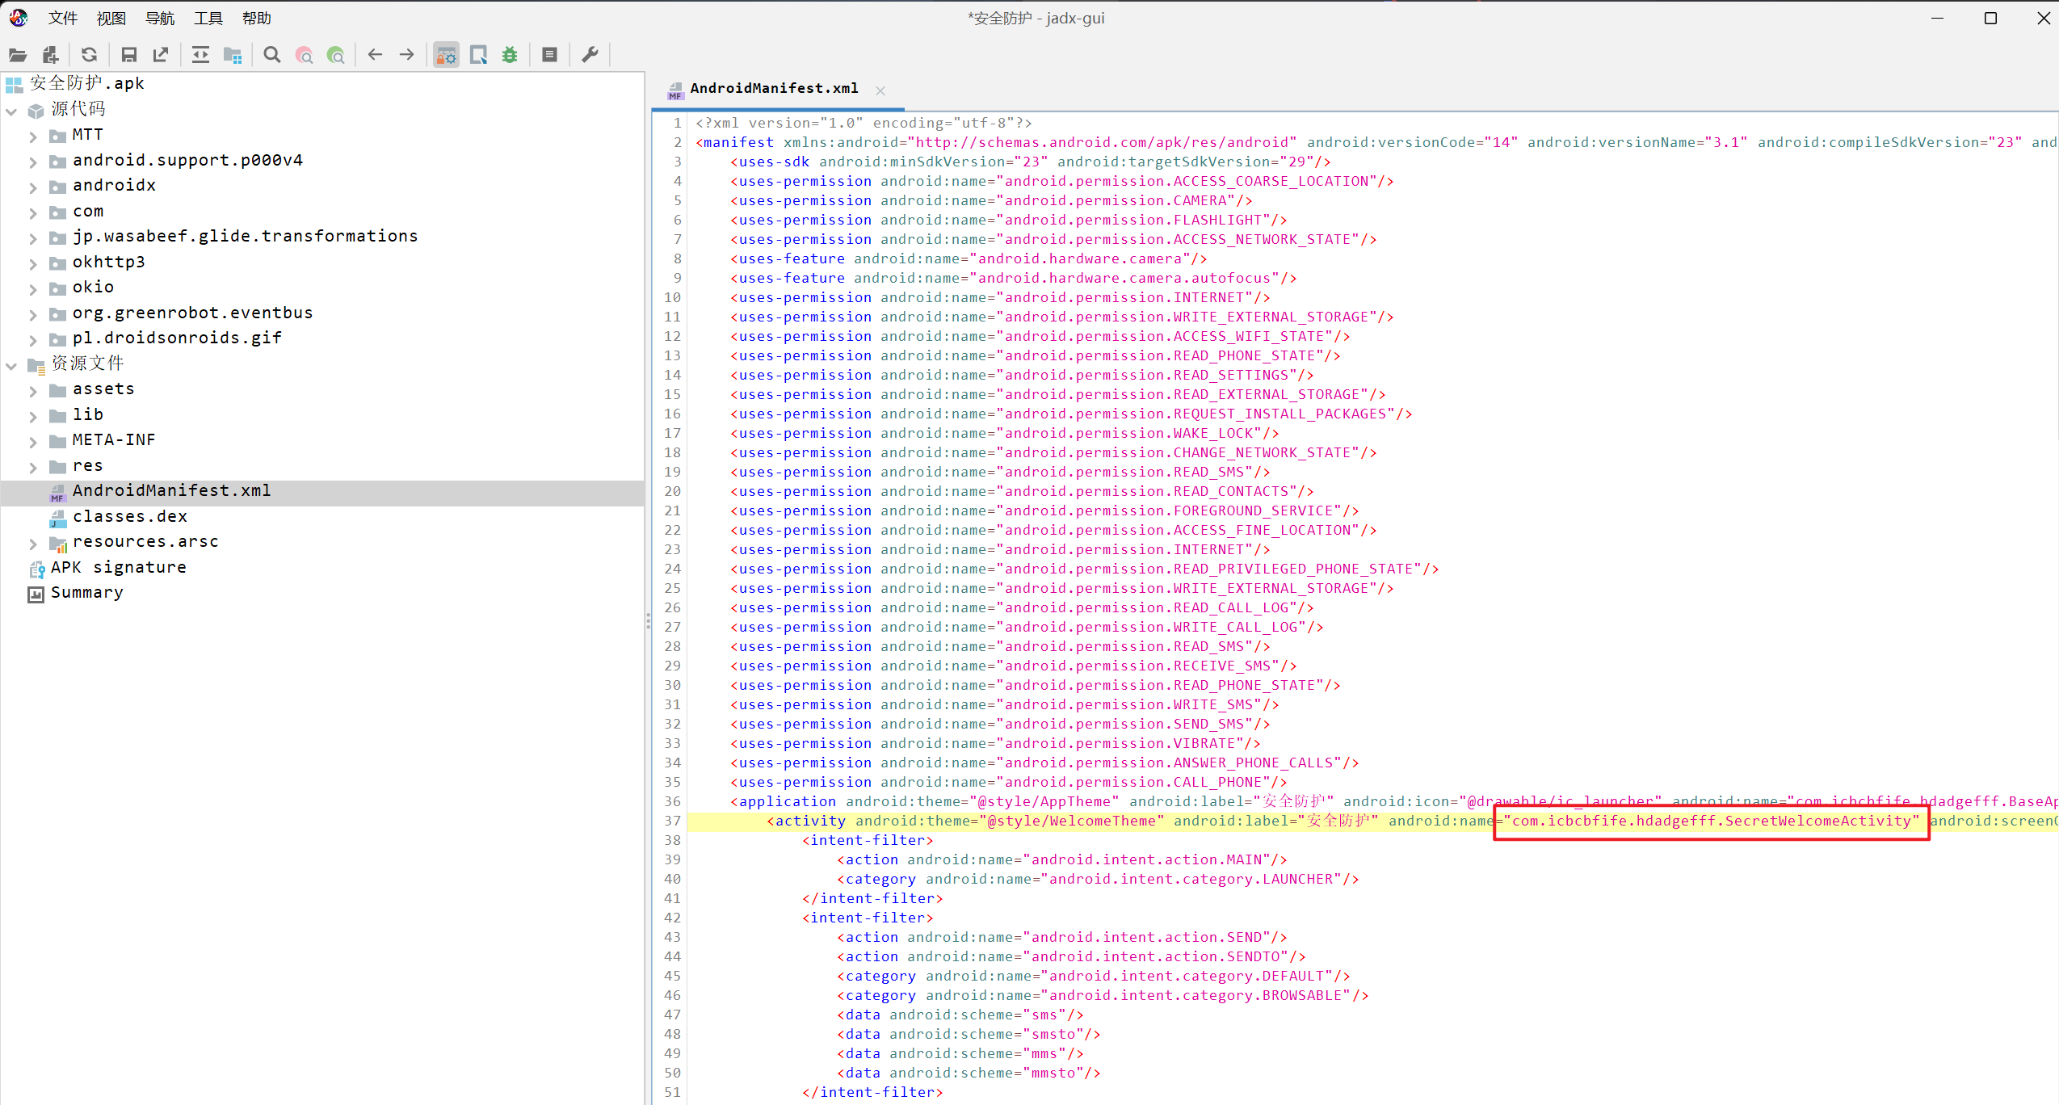The height and width of the screenshot is (1105, 2059).
Task: Click the save project disk icon
Action: (x=128, y=55)
